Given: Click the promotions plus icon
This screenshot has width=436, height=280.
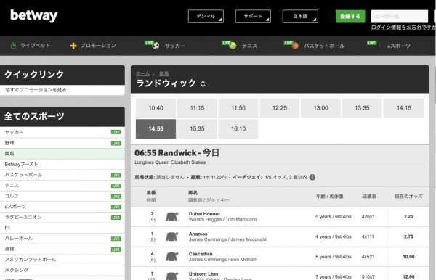Looking at the screenshot, I should [x=73, y=46].
